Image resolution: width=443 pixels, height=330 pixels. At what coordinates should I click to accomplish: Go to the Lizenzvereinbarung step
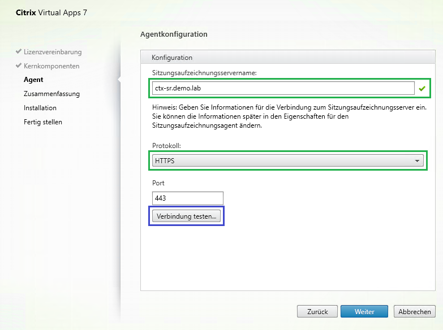(53, 52)
